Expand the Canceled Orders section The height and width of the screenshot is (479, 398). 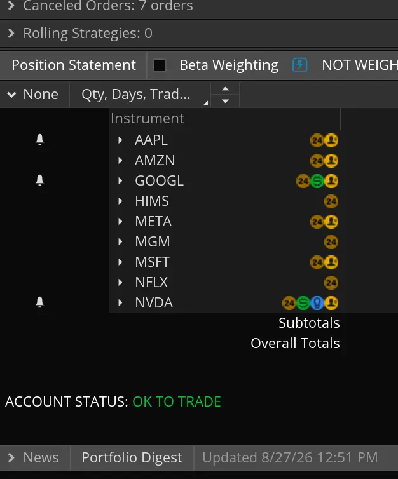click(x=11, y=5)
